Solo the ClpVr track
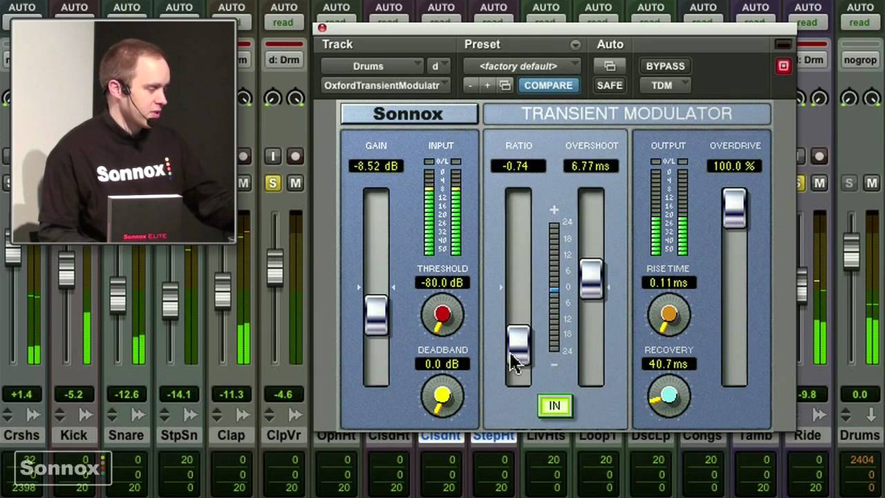The height and width of the screenshot is (498, 885). click(x=273, y=183)
